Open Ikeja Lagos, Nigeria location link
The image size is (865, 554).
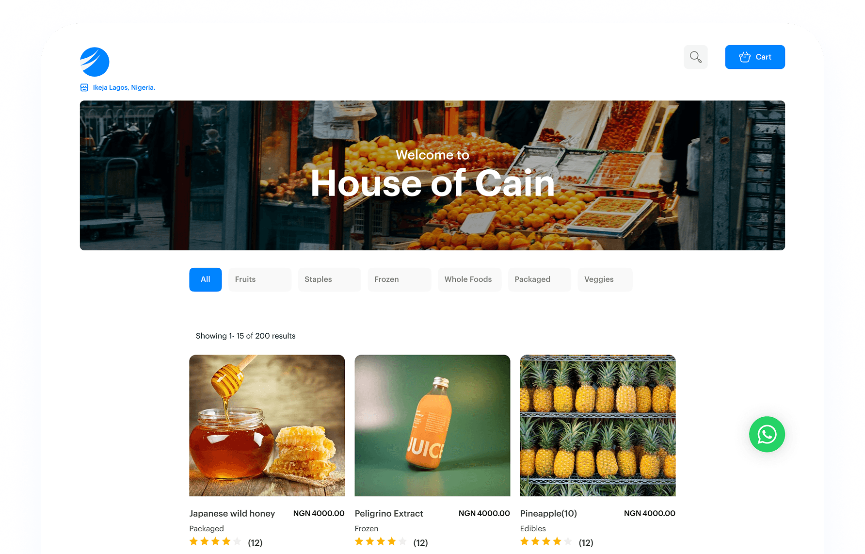124,87
